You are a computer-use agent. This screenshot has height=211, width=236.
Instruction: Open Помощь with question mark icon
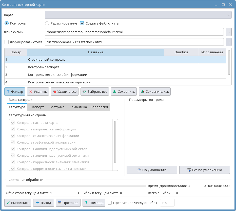(x=93, y=203)
